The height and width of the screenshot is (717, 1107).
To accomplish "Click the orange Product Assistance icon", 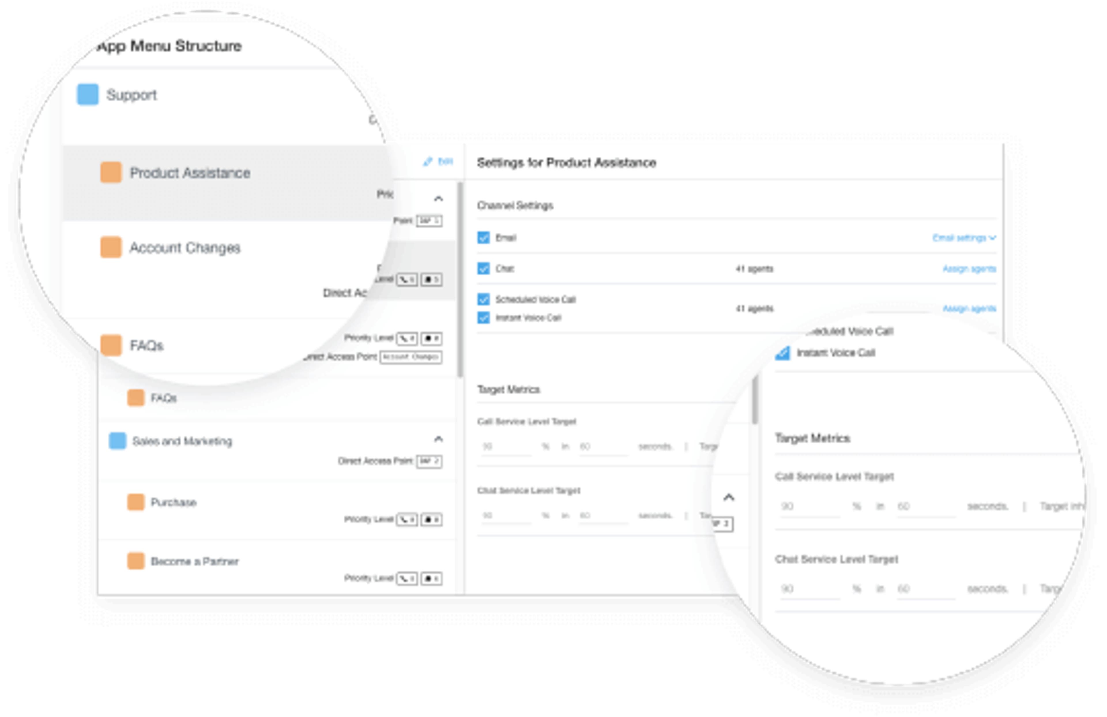I will tap(111, 172).
